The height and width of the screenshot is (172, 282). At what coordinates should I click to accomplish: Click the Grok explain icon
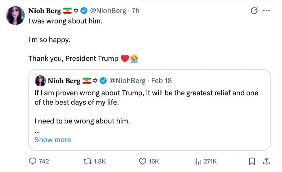254,11
